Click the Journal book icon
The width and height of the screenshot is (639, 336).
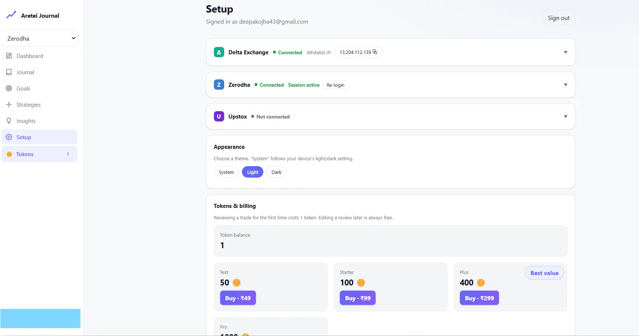[9, 72]
